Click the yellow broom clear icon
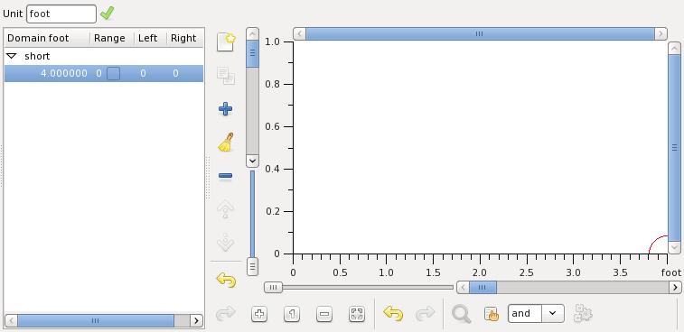 (x=226, y=143)
